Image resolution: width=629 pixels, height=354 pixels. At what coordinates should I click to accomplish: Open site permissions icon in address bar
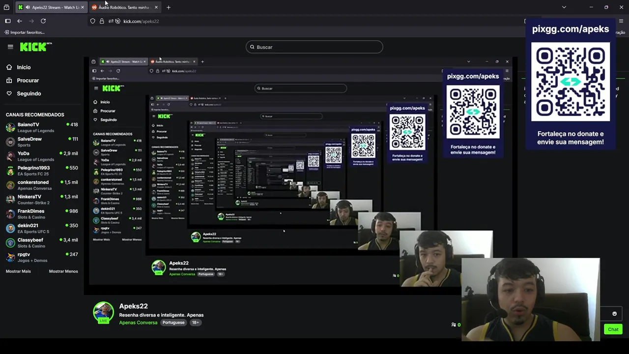(111, 21)
